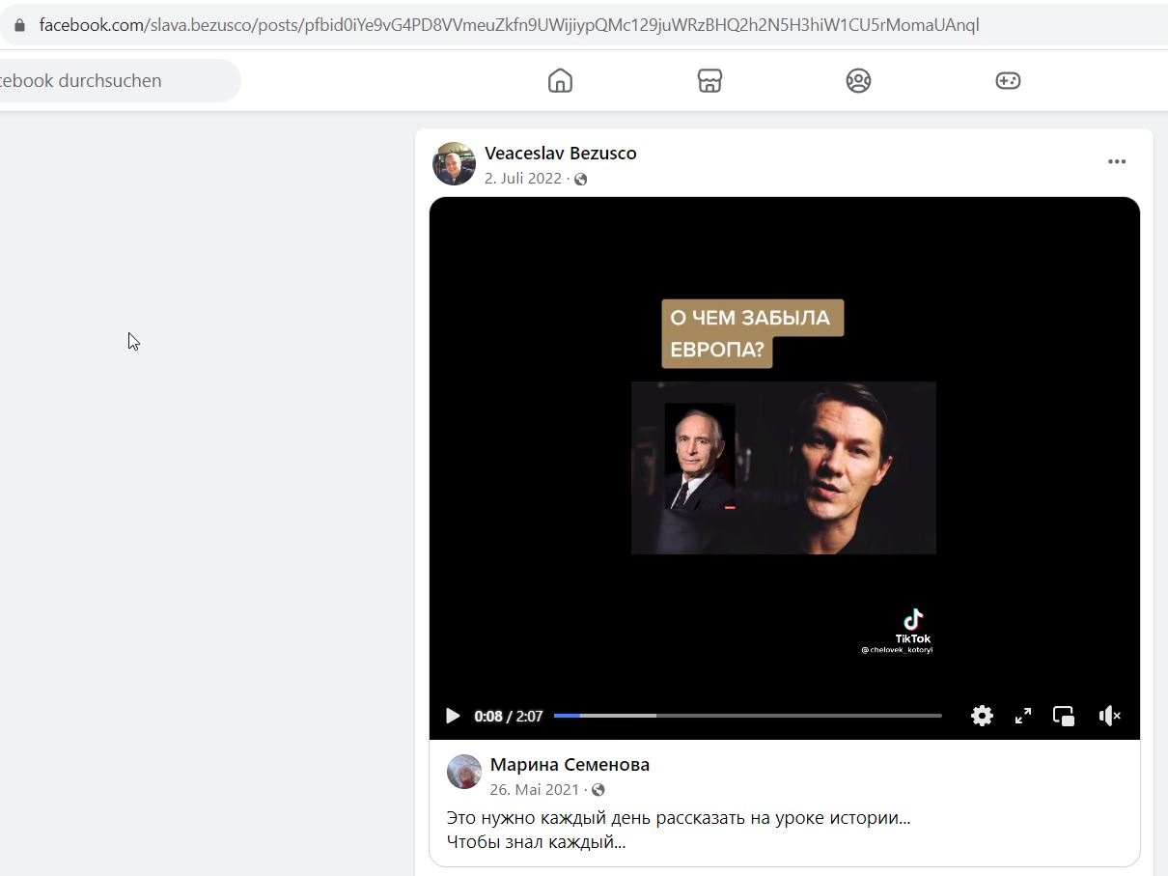Select the facebook.com URL in address bar
Viewport: 1168px width, 876px height.
[509, 25]
